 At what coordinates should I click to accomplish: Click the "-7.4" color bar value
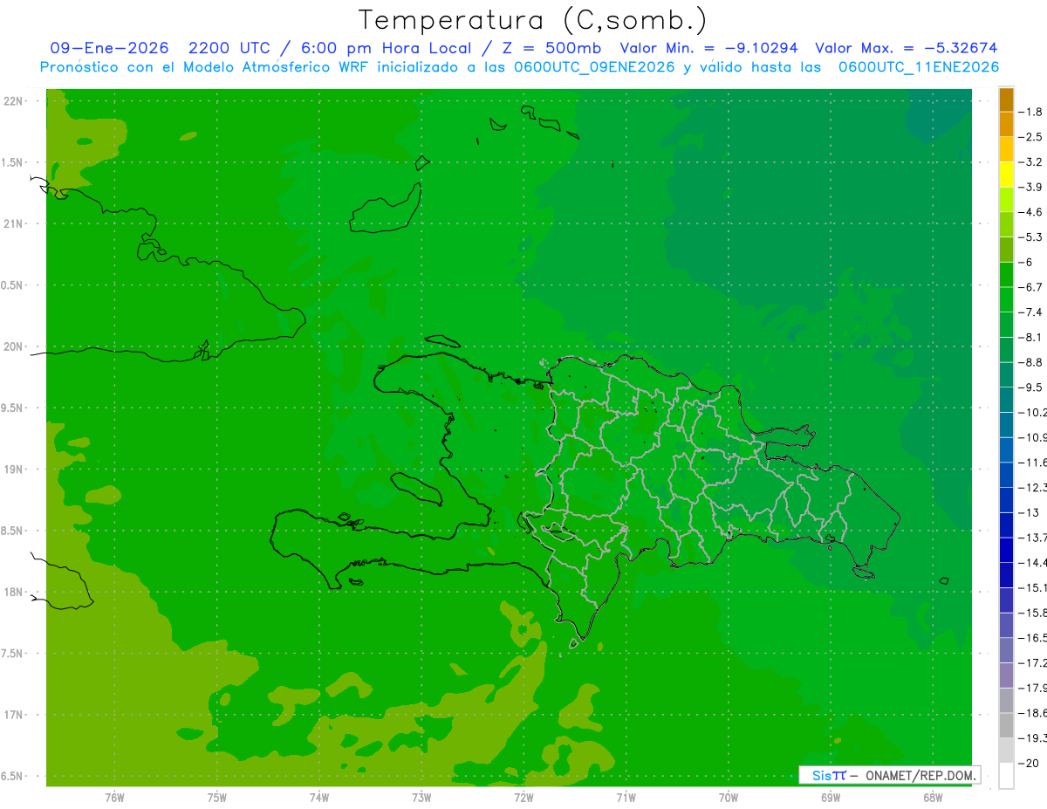(x=1030, y=312)
